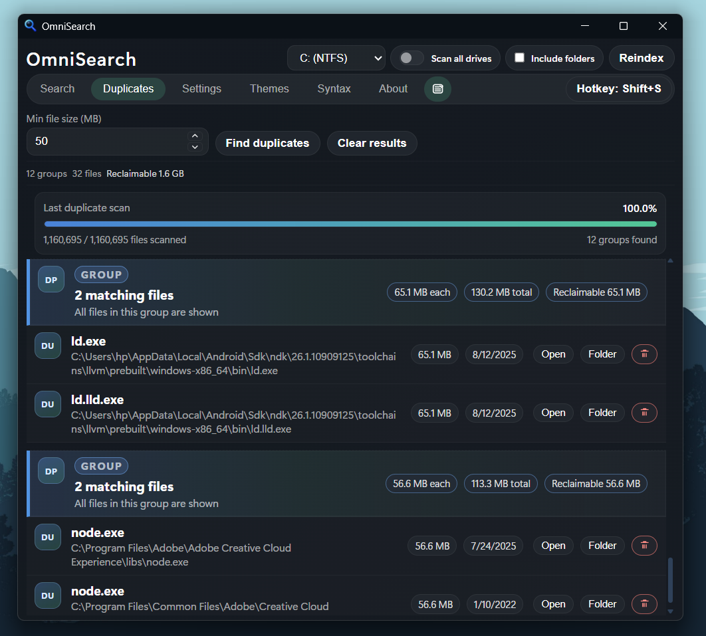Click the 'Reclaimable 65.1 MB' pill
Image resolution: width=706 pixels, height=636 pixels.
596,292
